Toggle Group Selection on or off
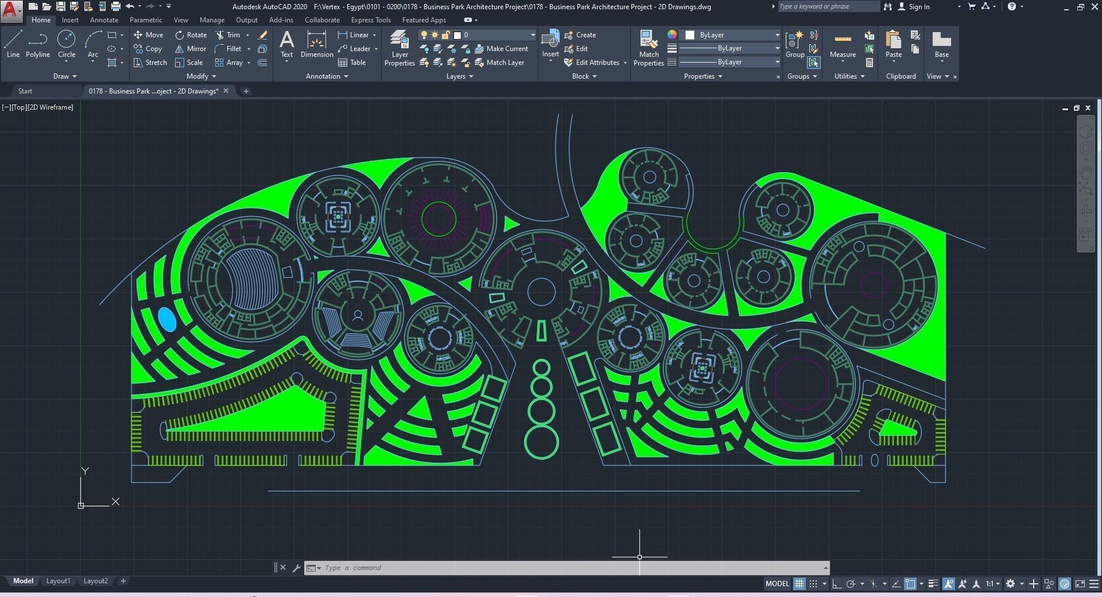Viewport: 1102px width, 597px height. pos(813,63)
